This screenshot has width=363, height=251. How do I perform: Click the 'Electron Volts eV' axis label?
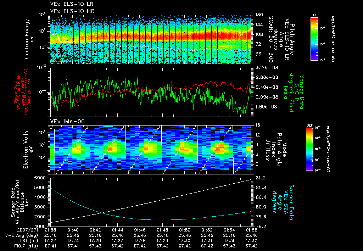click(x=28, y=150)
